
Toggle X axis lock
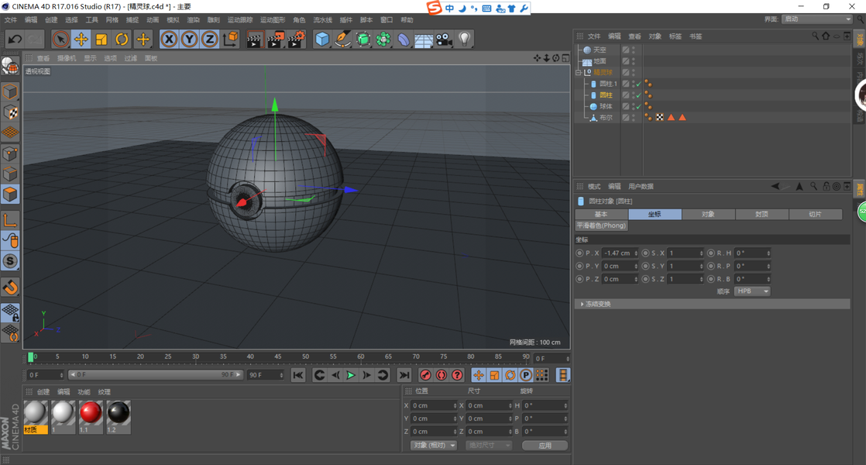(x=169, y=40)
